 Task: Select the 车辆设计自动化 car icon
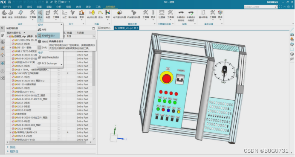[181, 16]
